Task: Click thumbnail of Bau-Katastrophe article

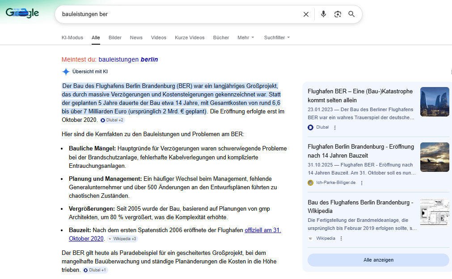Action: (x=434, y=102)
